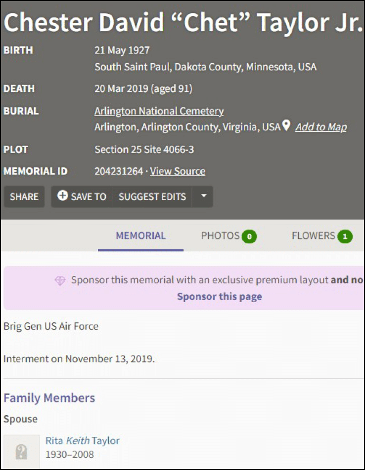Open Rita Taylor's placeholder photo thumbnail
The image size is (365, 470).
coord(22,451)
